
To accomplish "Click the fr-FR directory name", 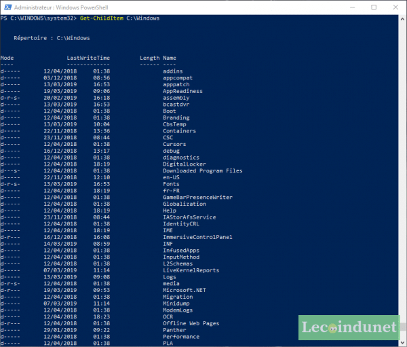I will pos(172,191).
